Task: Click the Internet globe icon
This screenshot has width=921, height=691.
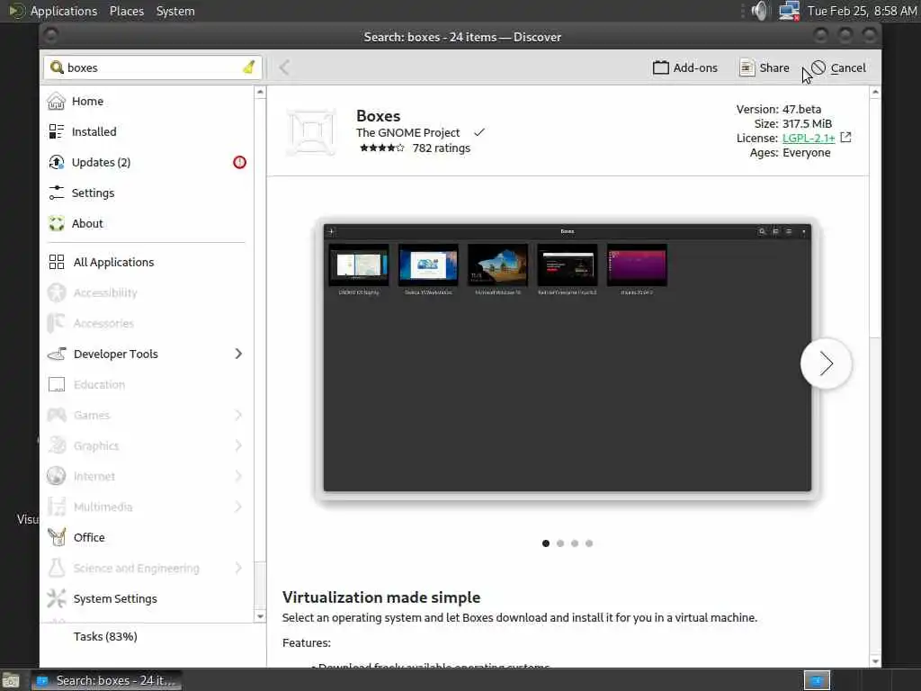Action: coord(57,476)
